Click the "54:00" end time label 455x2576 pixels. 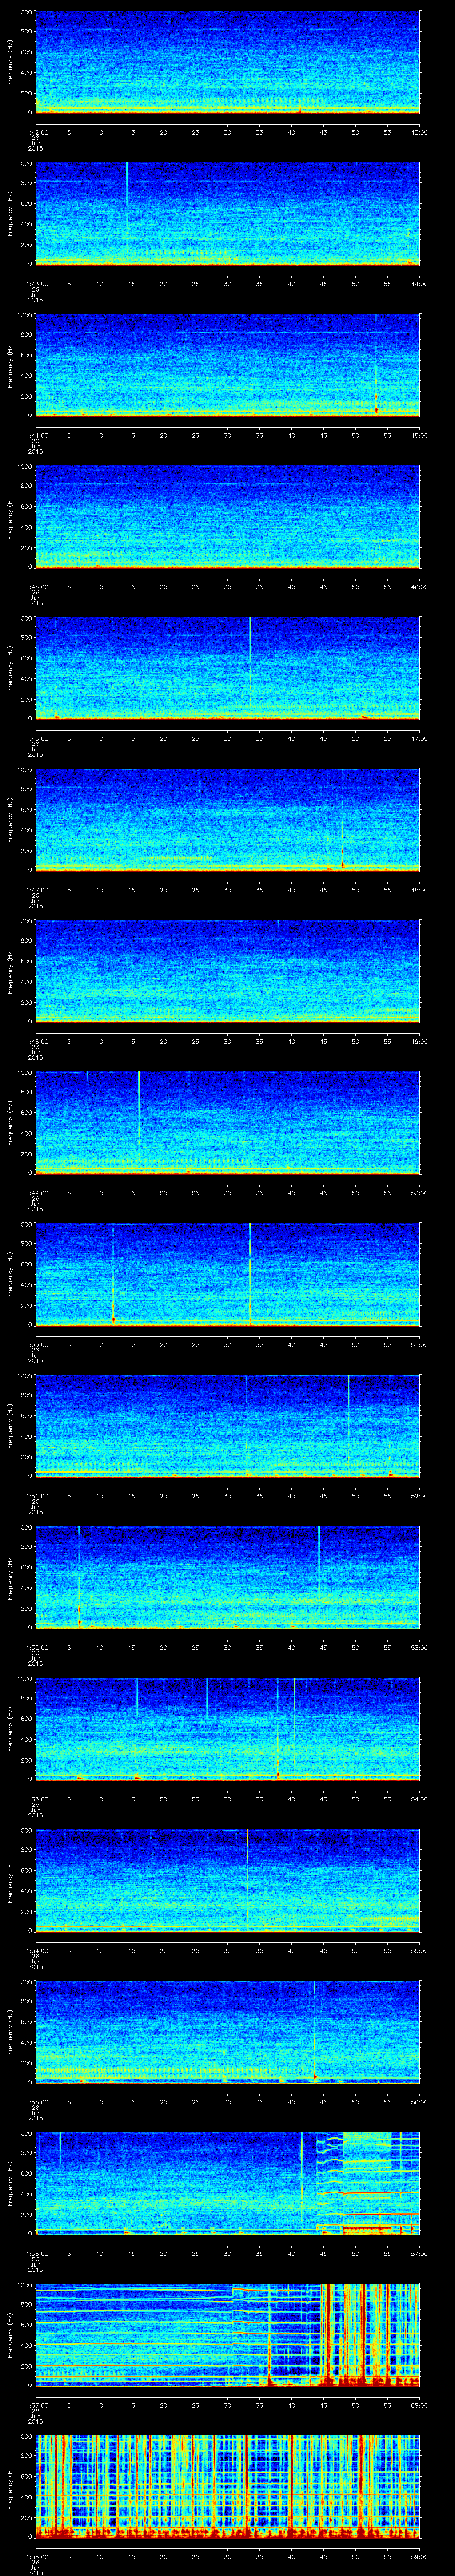(x=419, y=1798)
